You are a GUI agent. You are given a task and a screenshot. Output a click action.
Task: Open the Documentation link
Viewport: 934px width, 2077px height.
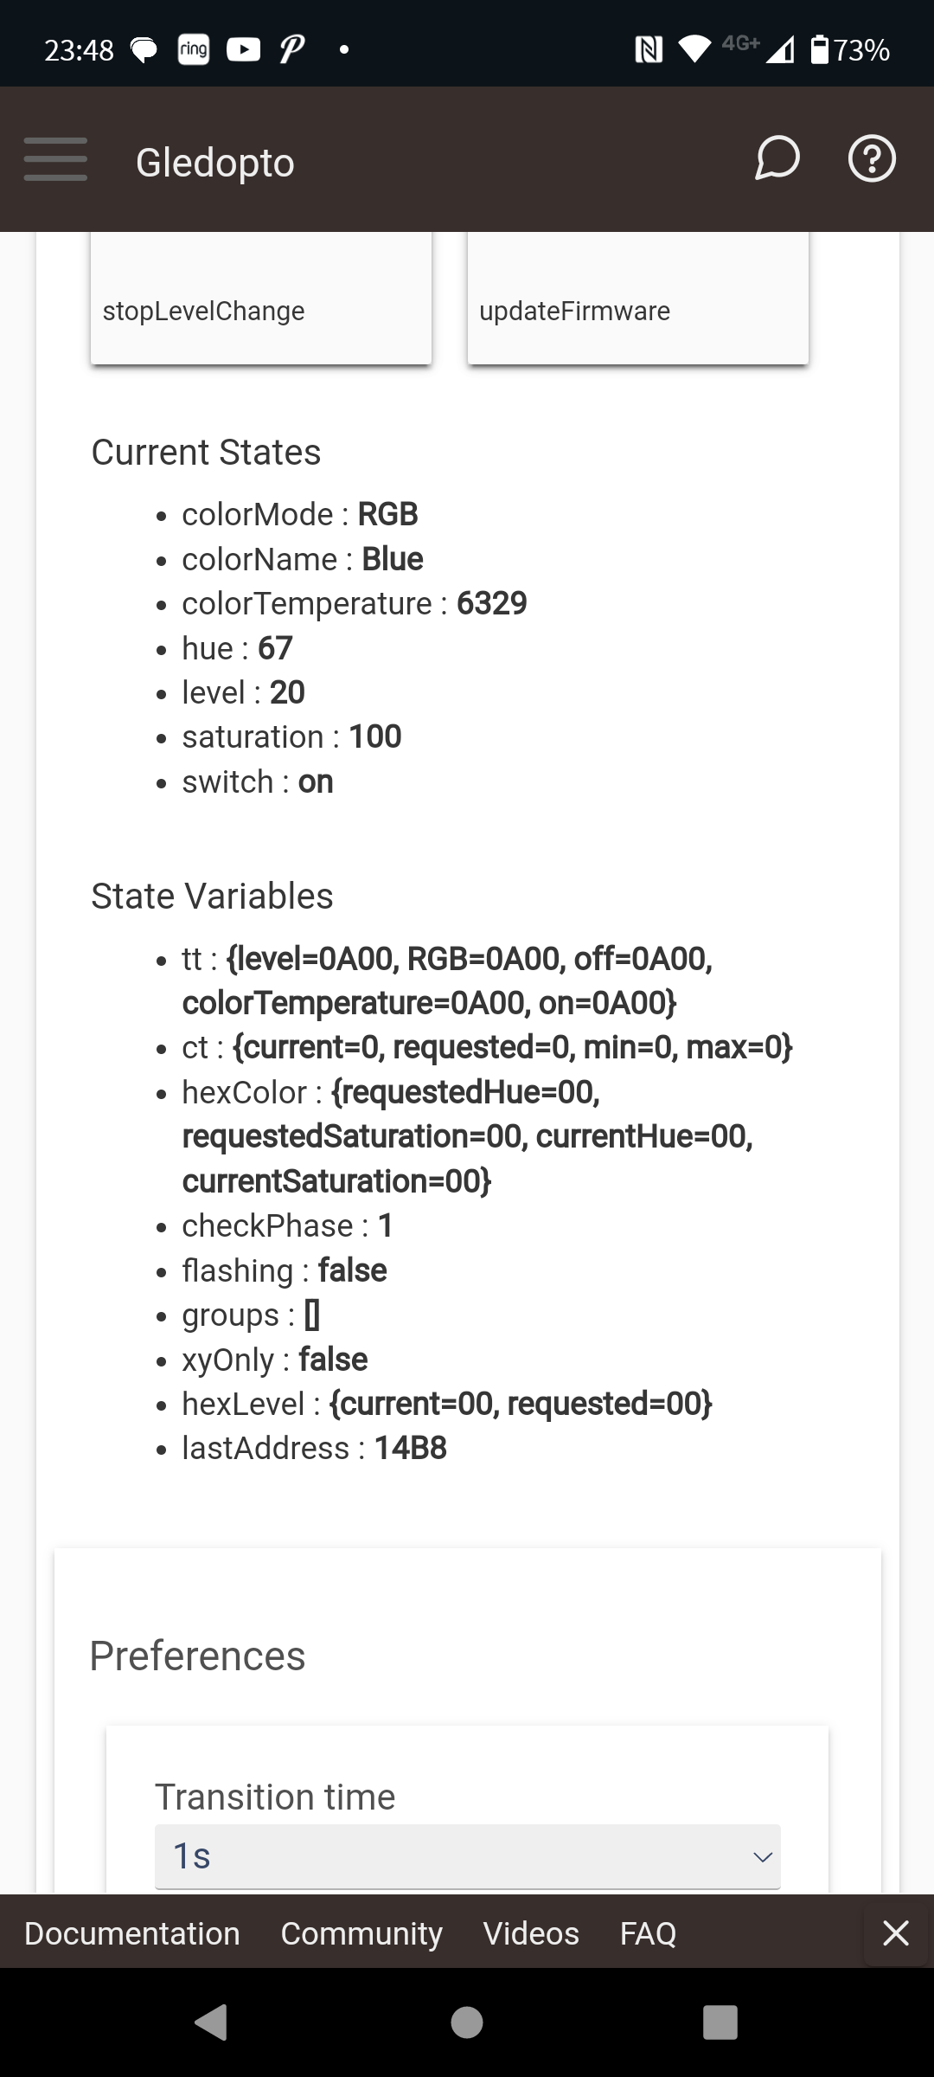click(x=132, y=1932)
